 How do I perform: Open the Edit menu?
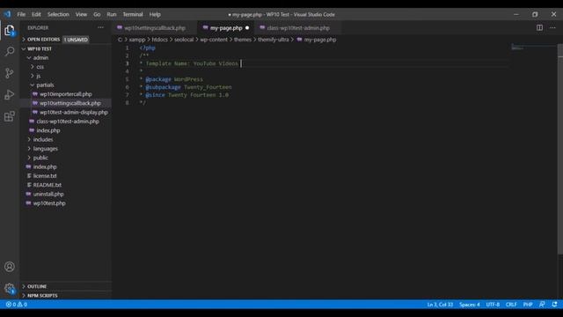[36, 14]
